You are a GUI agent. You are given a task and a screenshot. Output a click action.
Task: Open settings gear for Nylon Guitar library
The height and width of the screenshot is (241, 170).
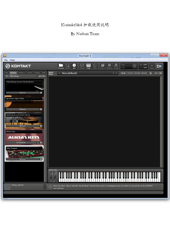pyautogui.click(x=41, y=109)
